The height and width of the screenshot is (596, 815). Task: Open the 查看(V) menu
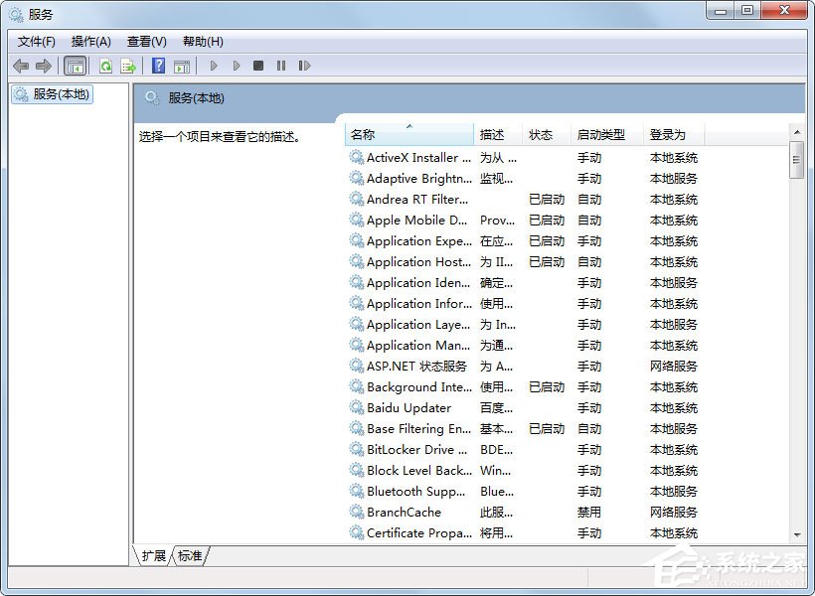pos(145,41)
